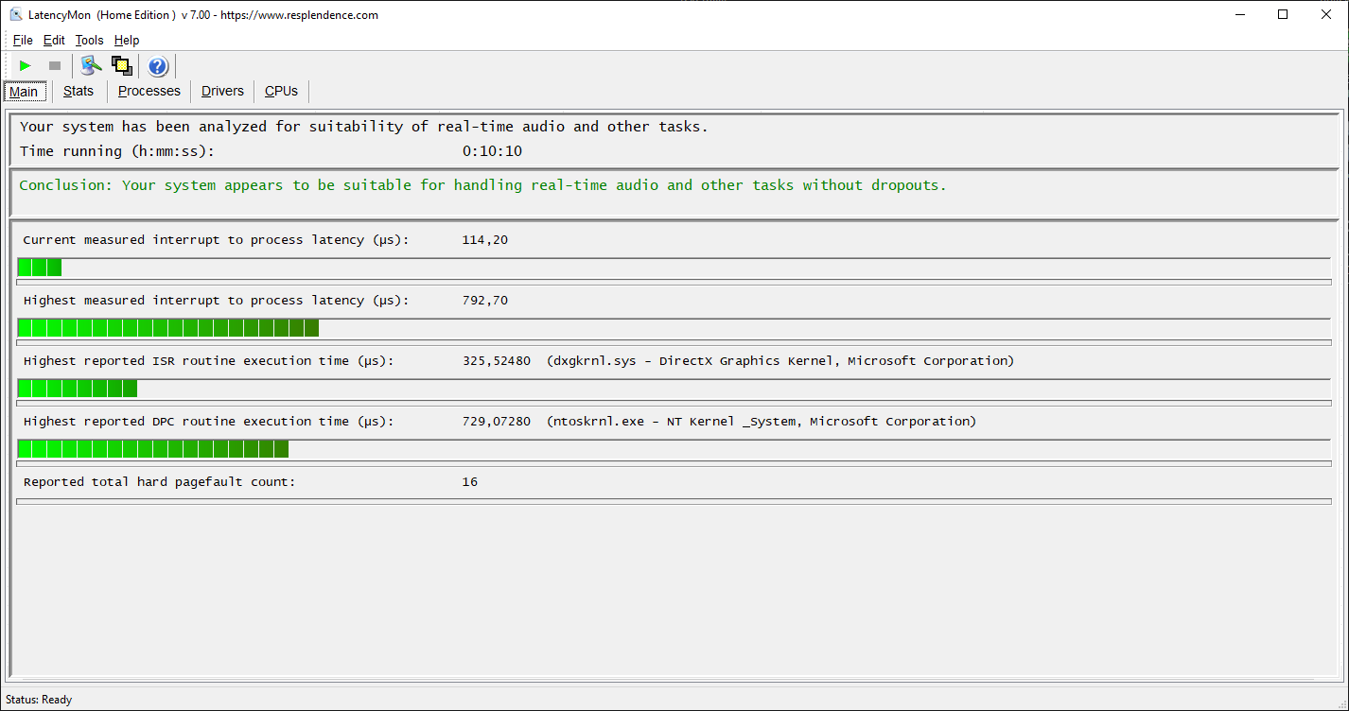Show the Processes tab

tap(149, 91)
